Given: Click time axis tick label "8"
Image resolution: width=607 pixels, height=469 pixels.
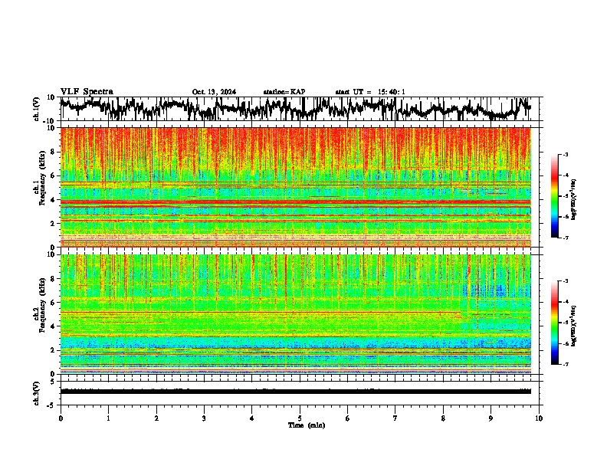Looking at the screenshot, I should pos(443,418).
